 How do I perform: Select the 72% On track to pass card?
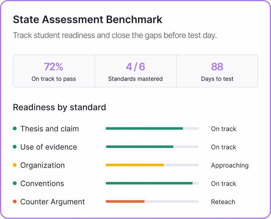[x=54, y=71]
